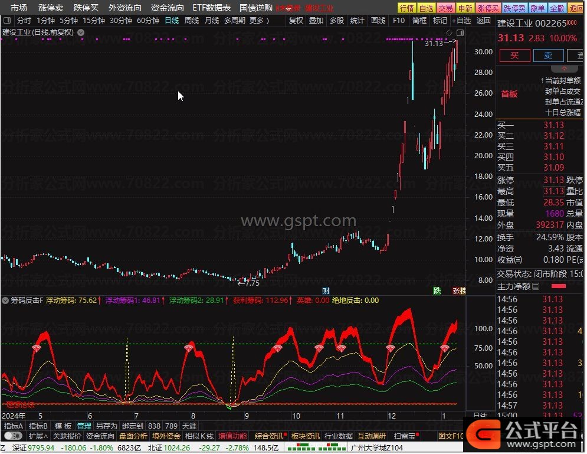Open the 扫雷宝 tab
The image size is (587, 454).
pos(406,436)
